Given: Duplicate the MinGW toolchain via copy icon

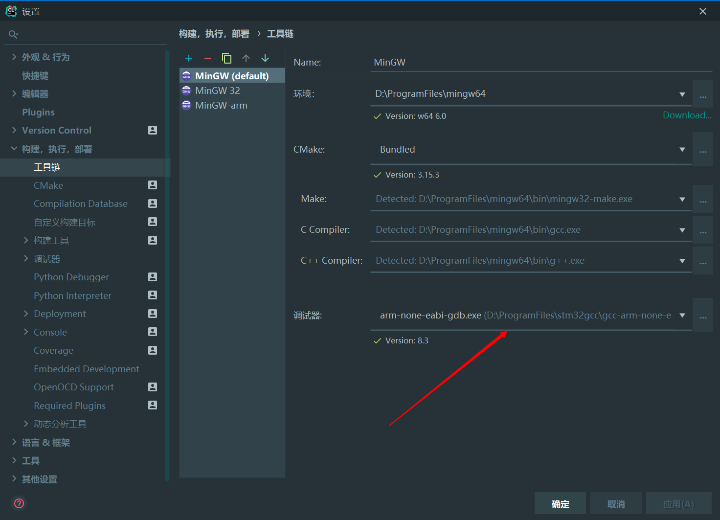Looking at the screenshot, I should [x=226, y=58].
